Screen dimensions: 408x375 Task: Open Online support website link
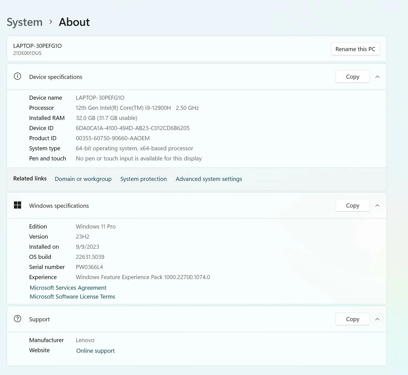95,351
